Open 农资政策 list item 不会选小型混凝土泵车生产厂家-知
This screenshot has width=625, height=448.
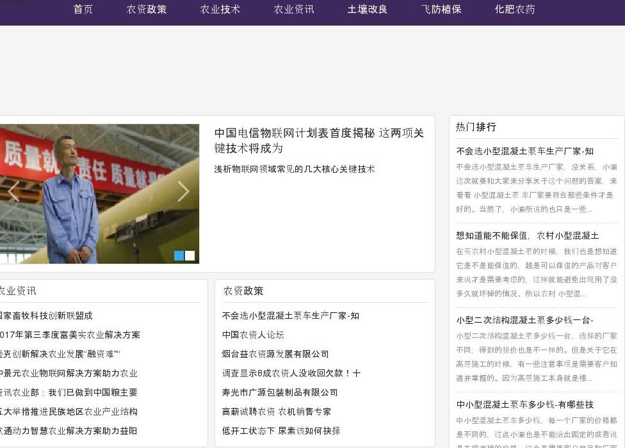click(291, 316)
